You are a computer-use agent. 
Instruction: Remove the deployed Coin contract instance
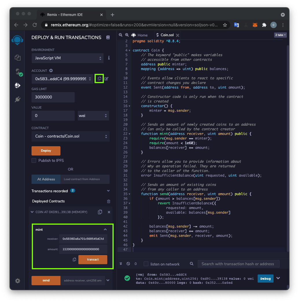tap(109, 212)
